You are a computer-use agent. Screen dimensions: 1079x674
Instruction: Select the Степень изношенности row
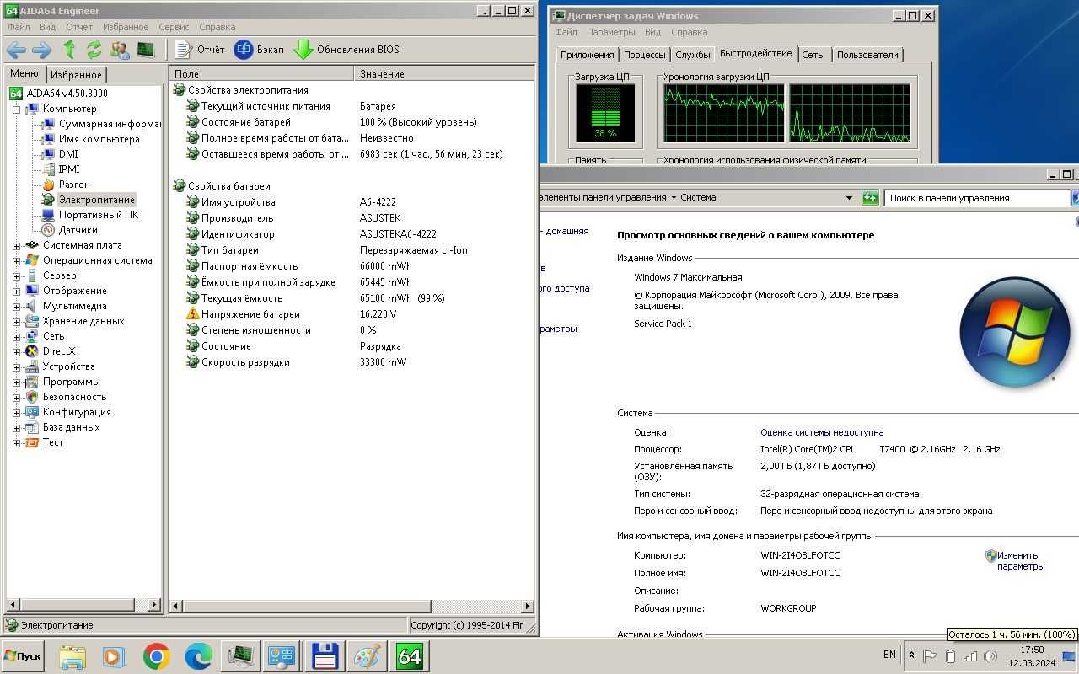point(352,330)
